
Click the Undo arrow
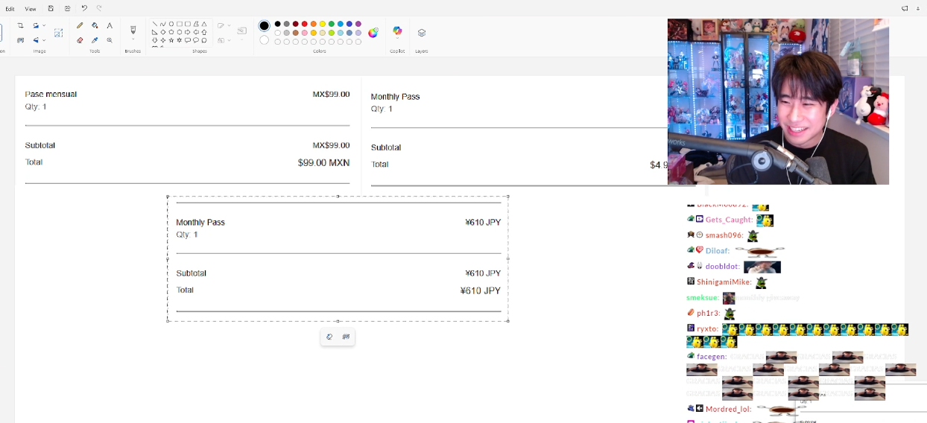[x=83, y=8]
